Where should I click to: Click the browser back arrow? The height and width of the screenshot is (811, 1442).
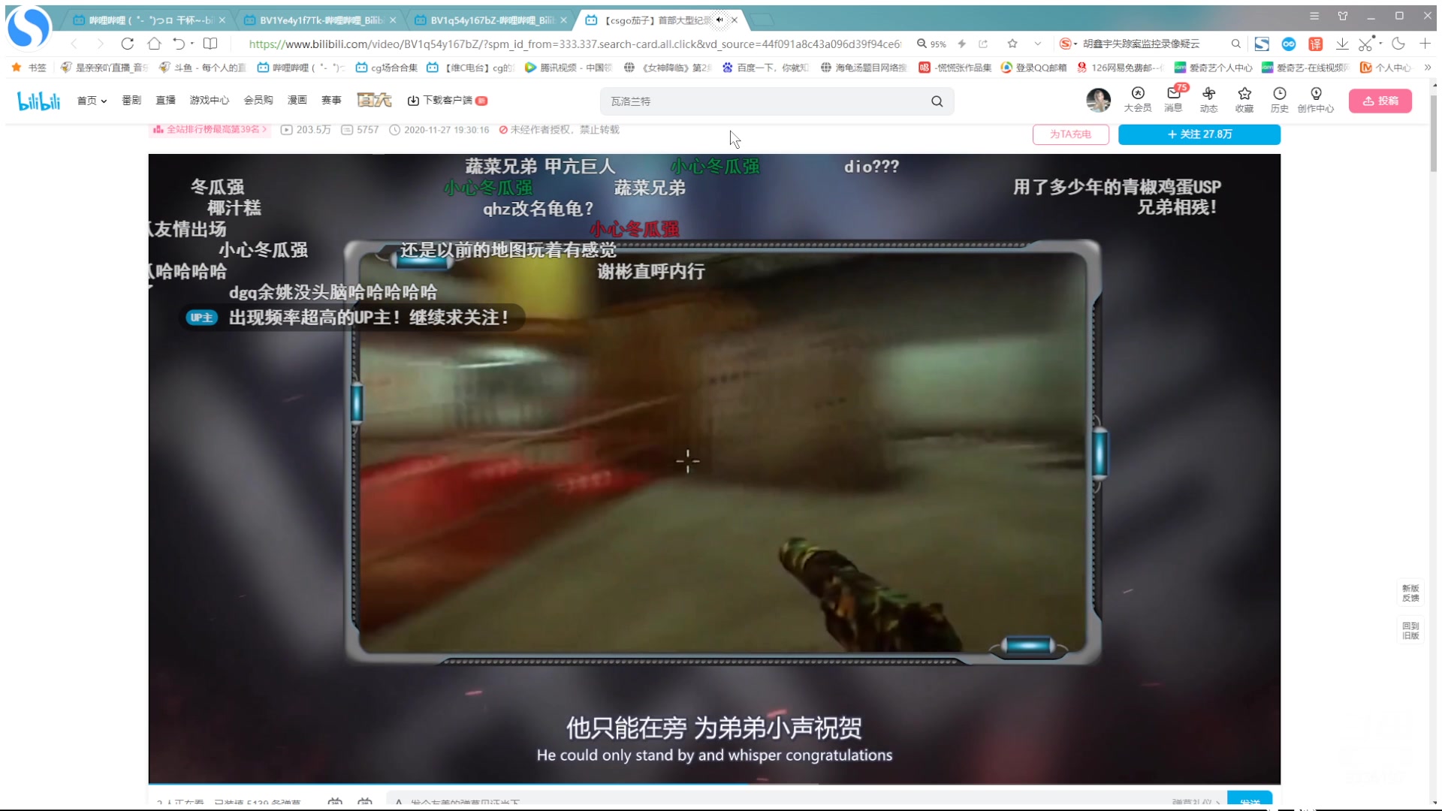[74, 44]
